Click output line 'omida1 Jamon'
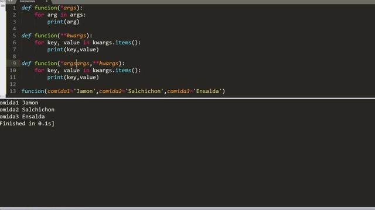This screenshot has width=375, height=210. pyautogui.click(x=19, y=103)
